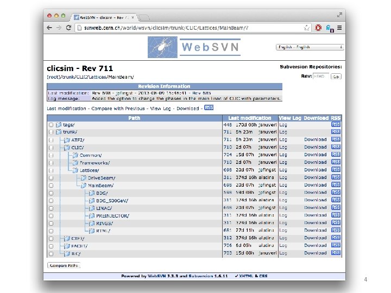Open RSS feed for RTML/ row
This screenshot has height=293, width=391.
[336, 230]
